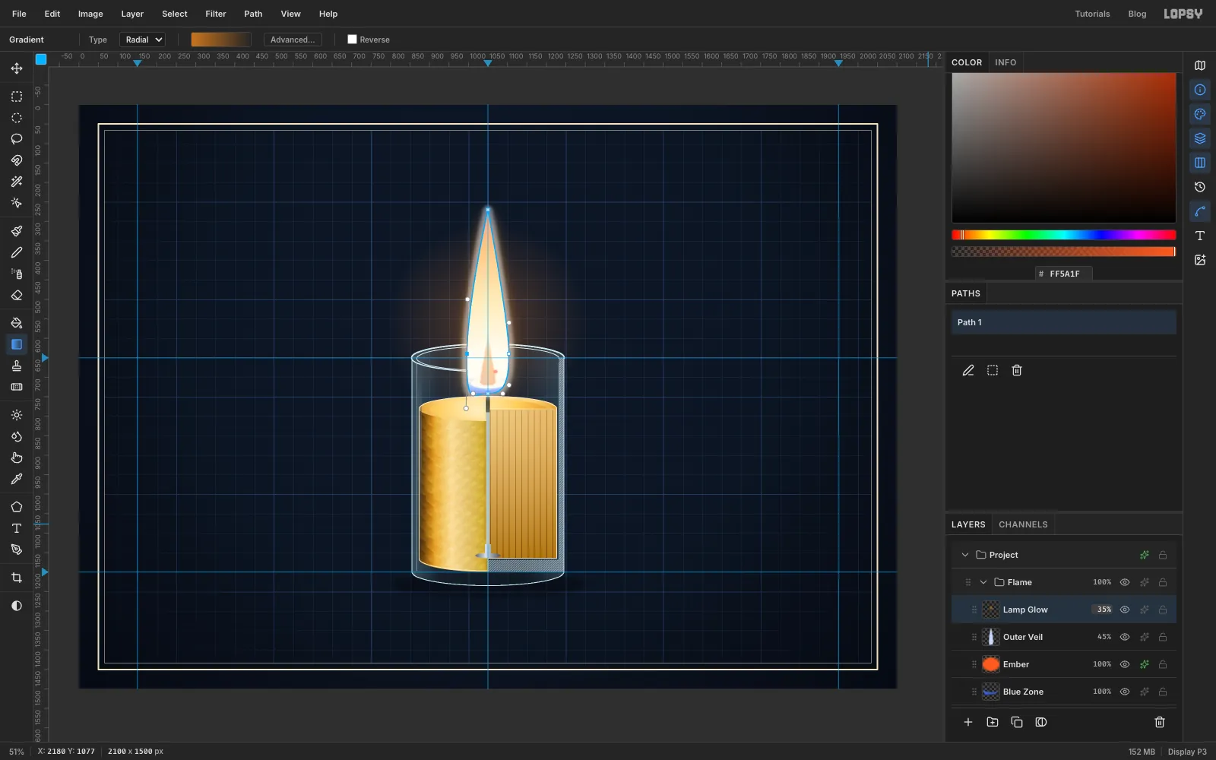Collapse the Flame group

[x=983, y=582]
